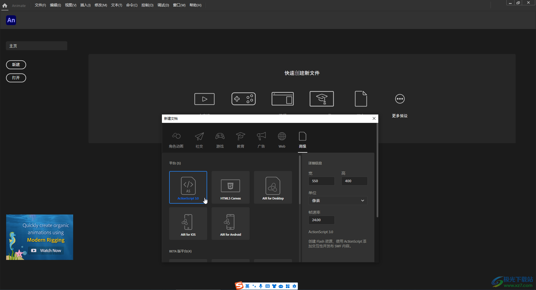Click the 帧速率 24.00 field

click(321, 220)
